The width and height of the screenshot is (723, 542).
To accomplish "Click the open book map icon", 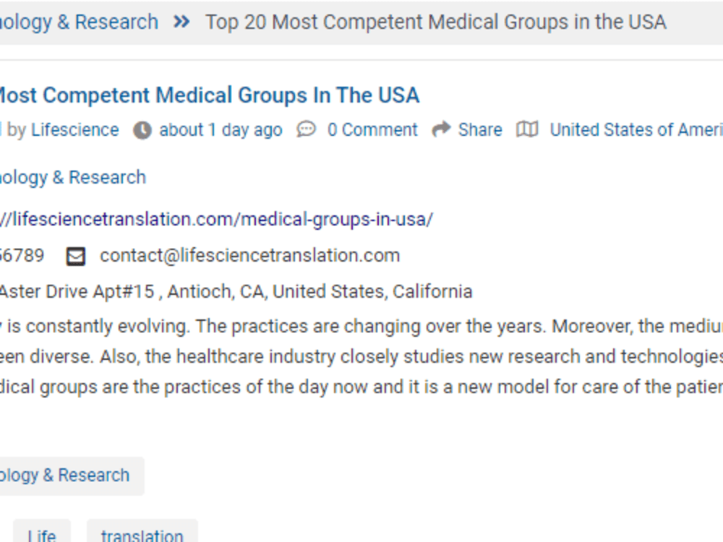I will tap(527, 129).
